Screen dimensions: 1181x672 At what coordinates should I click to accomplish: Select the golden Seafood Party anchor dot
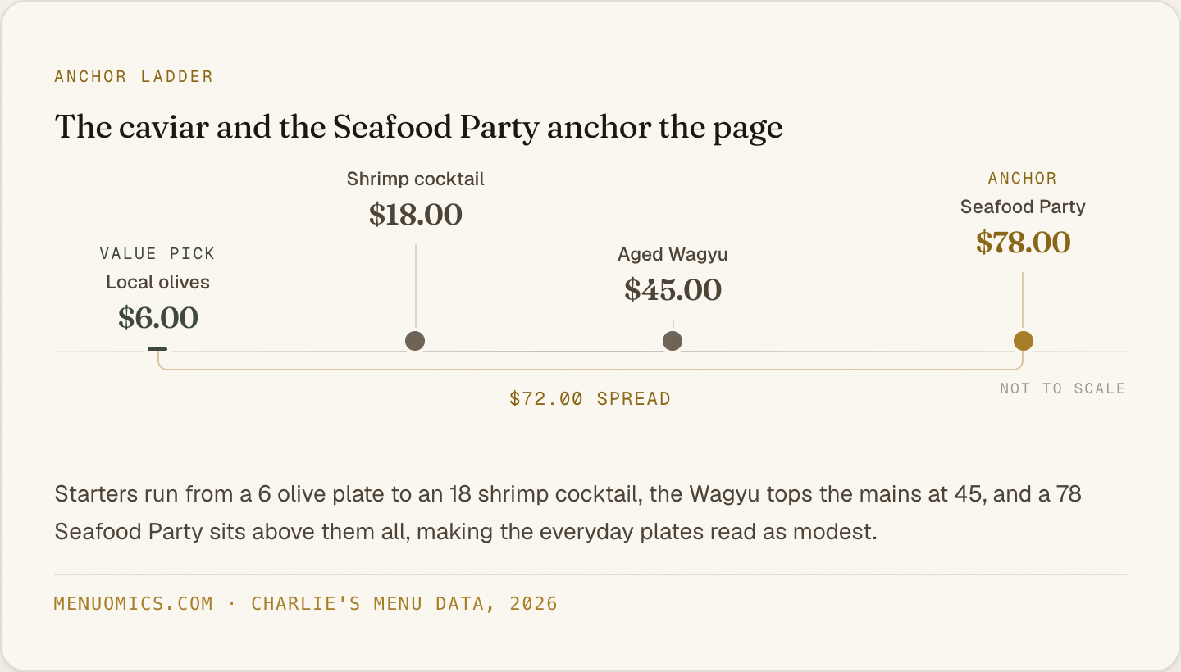coord(1023,341)
